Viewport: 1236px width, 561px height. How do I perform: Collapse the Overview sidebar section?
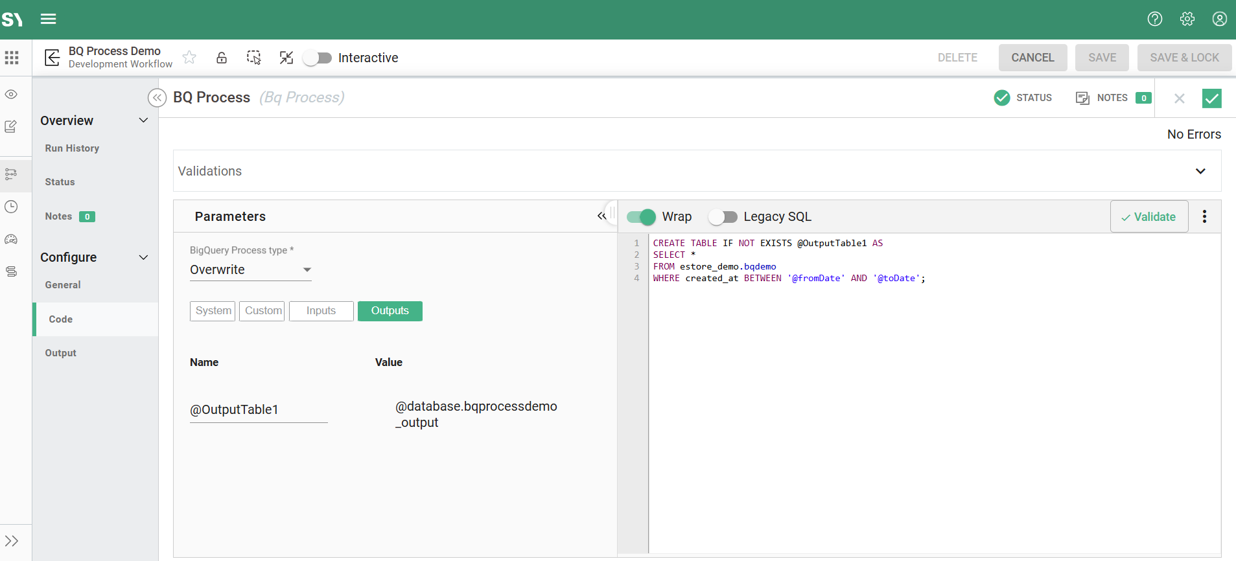(x=143, y=120)
